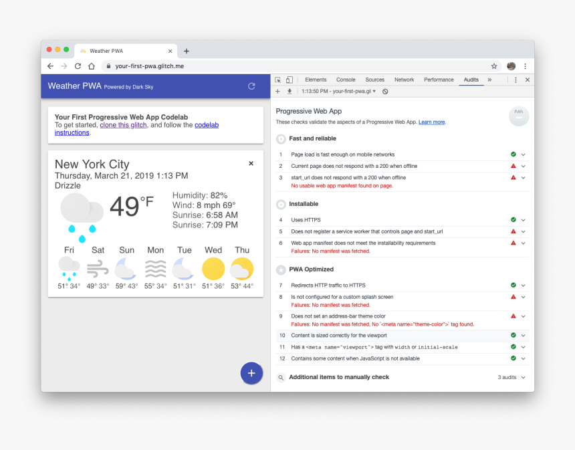Expand the start_url offline audit row
Viewport: 575px width, 450px height.
524,177
